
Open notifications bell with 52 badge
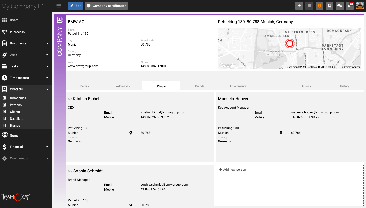(349, 6)
